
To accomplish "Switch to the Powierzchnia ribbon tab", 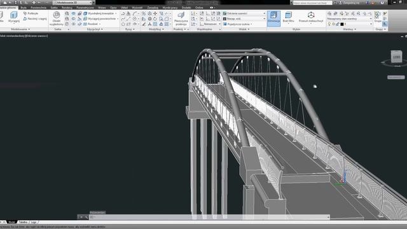I will coord(38,8).
